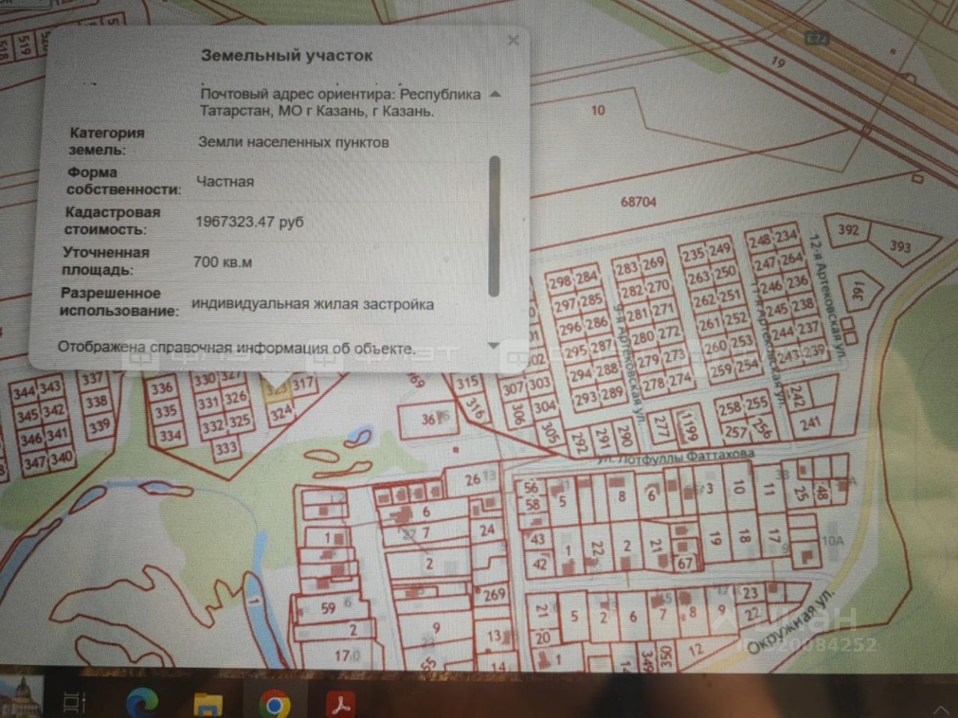
Task: Click the Окружная ул. street label
Action: point(790,624)
